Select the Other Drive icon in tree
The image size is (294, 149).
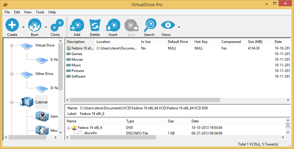[x=27, y=75]
